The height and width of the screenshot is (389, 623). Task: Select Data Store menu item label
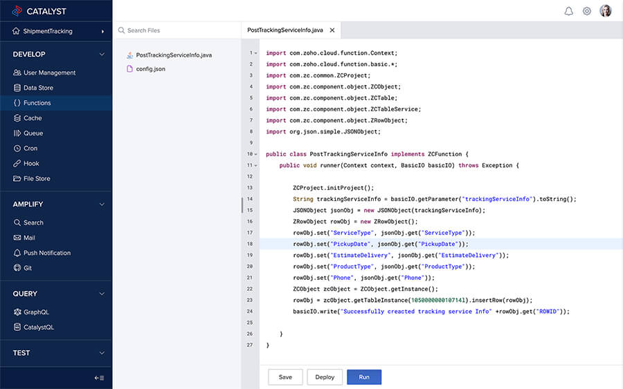[38, 88]
